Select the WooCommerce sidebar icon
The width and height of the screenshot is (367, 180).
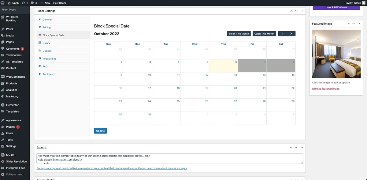(3, 76)
